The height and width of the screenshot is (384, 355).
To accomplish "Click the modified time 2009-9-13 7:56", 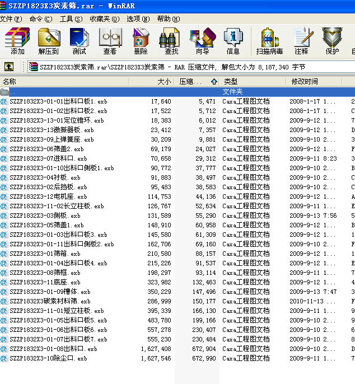I will click(313, 216).
